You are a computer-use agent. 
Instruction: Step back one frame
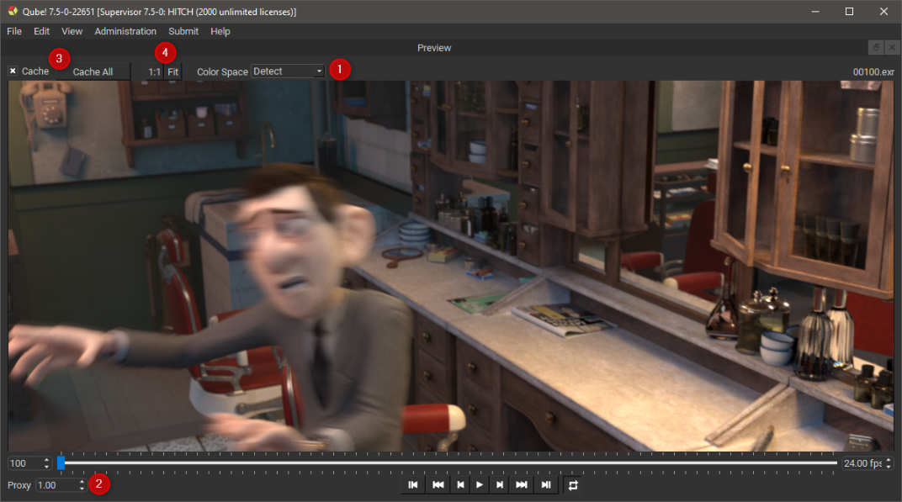point(459,485)
